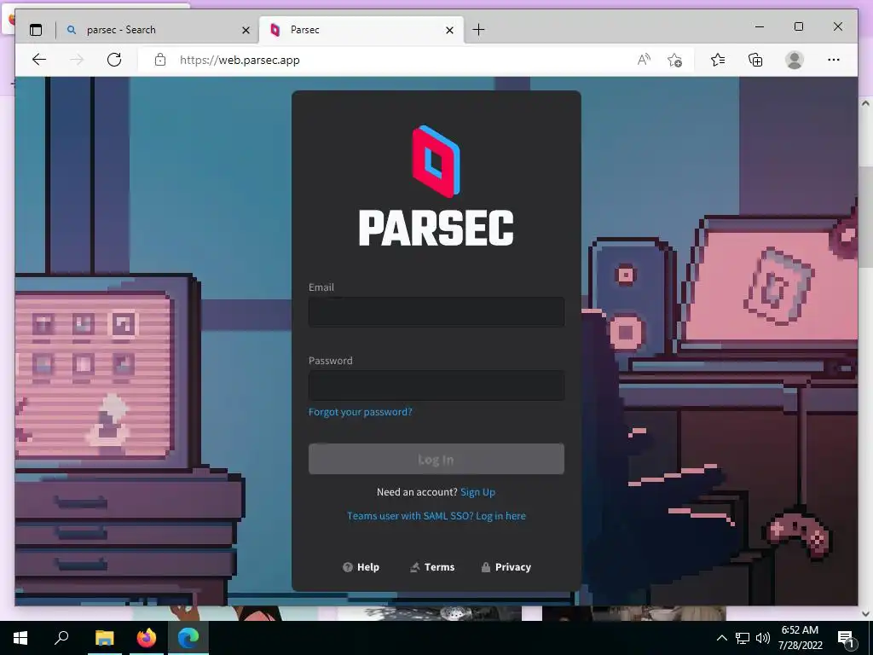Click the Edge taskbar icon
The width and height of the screenshot is (873, 655).
[x=188, y=638]
